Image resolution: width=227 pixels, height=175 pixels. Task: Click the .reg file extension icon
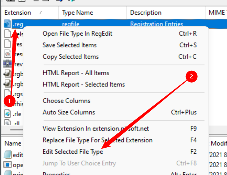point(8,24)
